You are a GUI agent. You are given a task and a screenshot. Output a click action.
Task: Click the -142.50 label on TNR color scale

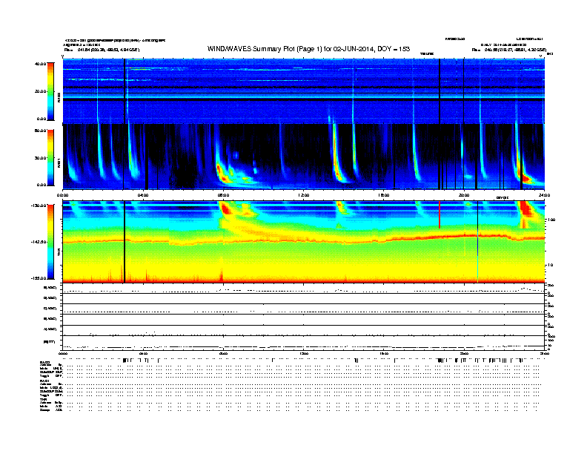click(x=39, y=242)
